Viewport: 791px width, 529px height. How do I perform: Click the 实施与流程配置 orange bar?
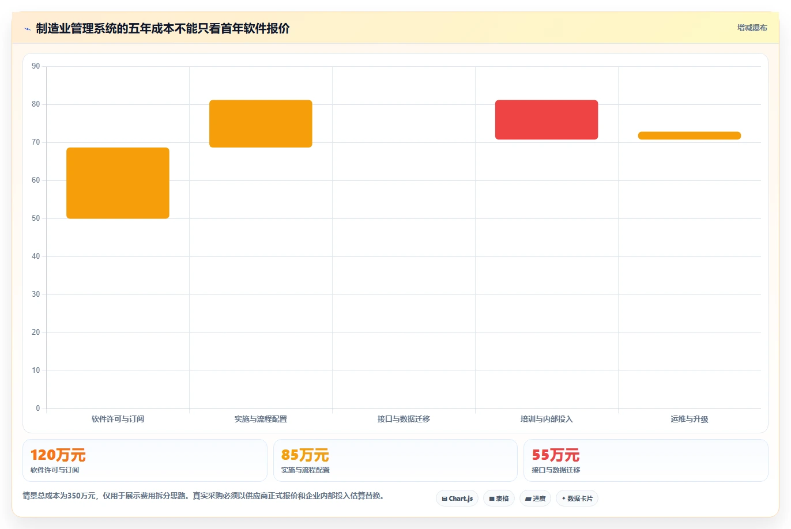(261, 124)
